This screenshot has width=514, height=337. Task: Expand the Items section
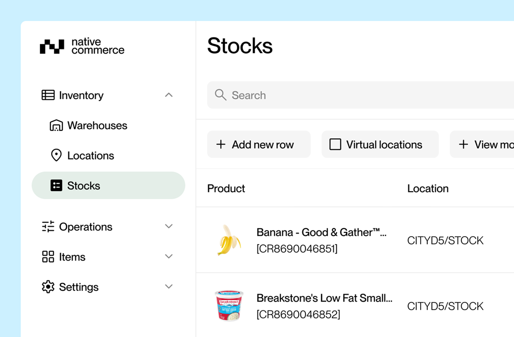(x=169, y=256)
